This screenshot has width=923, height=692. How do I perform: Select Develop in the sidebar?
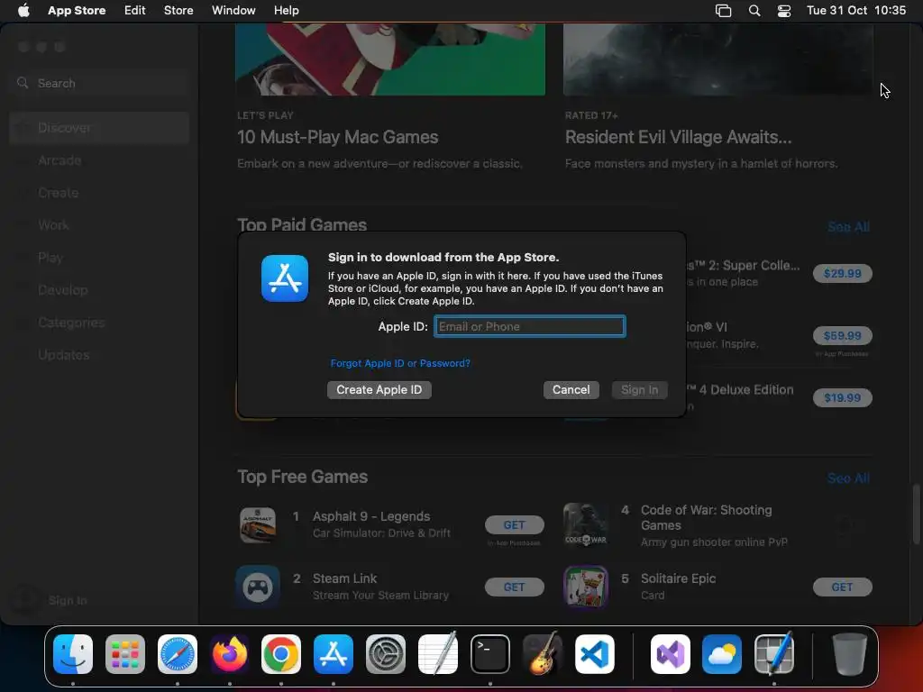99,290
